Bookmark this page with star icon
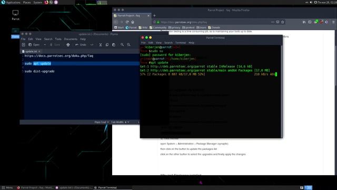 [x=283, y=22]
